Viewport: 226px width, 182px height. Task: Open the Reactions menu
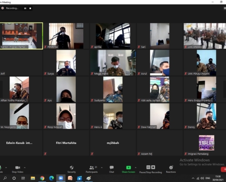pyautogui.click(x=171, y=169)
